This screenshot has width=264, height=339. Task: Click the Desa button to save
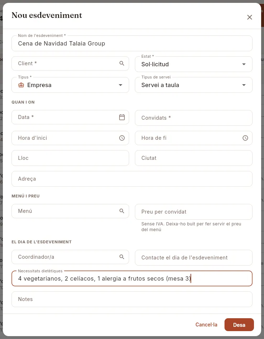239,325
